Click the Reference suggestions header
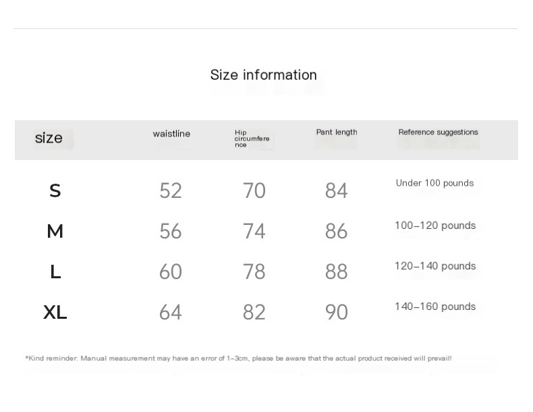533x412 pixels. click(438, 132)
